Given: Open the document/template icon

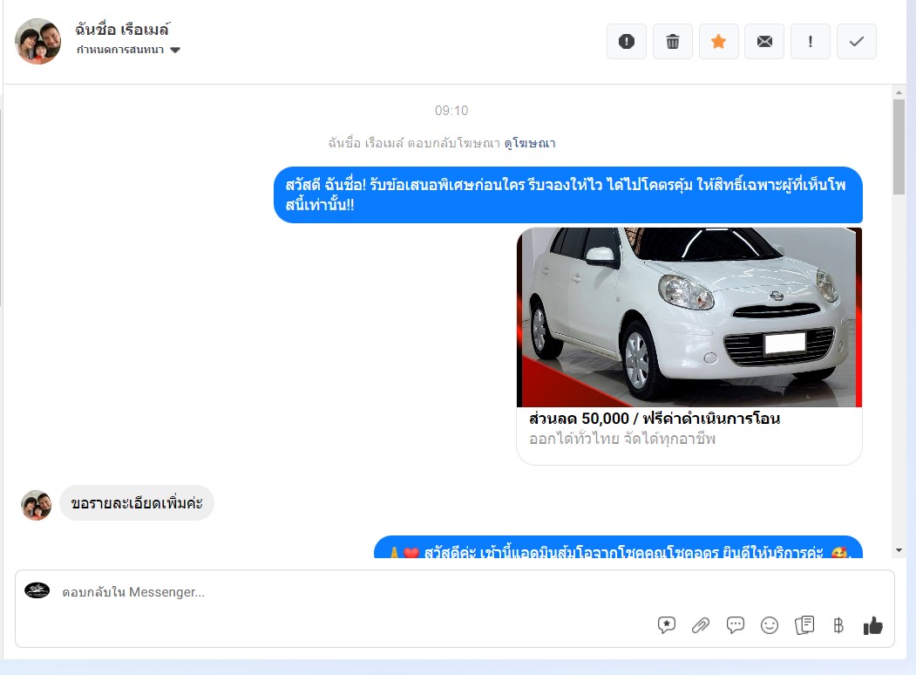Looking at the screenshot, I should 804,625.
